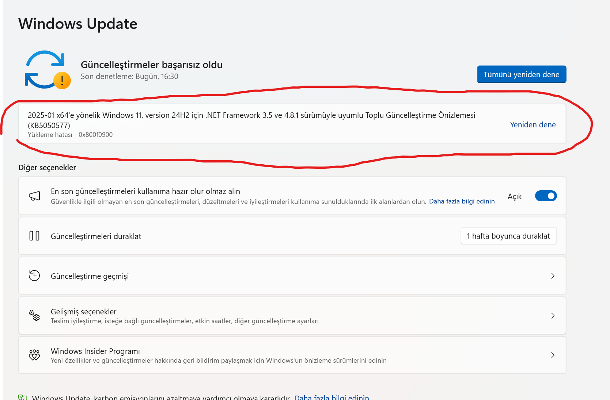This screenshot has height=400, width=610.
Task: Click the 'Tümünü yeniden dene' button
Action: (x=522, y=74)
